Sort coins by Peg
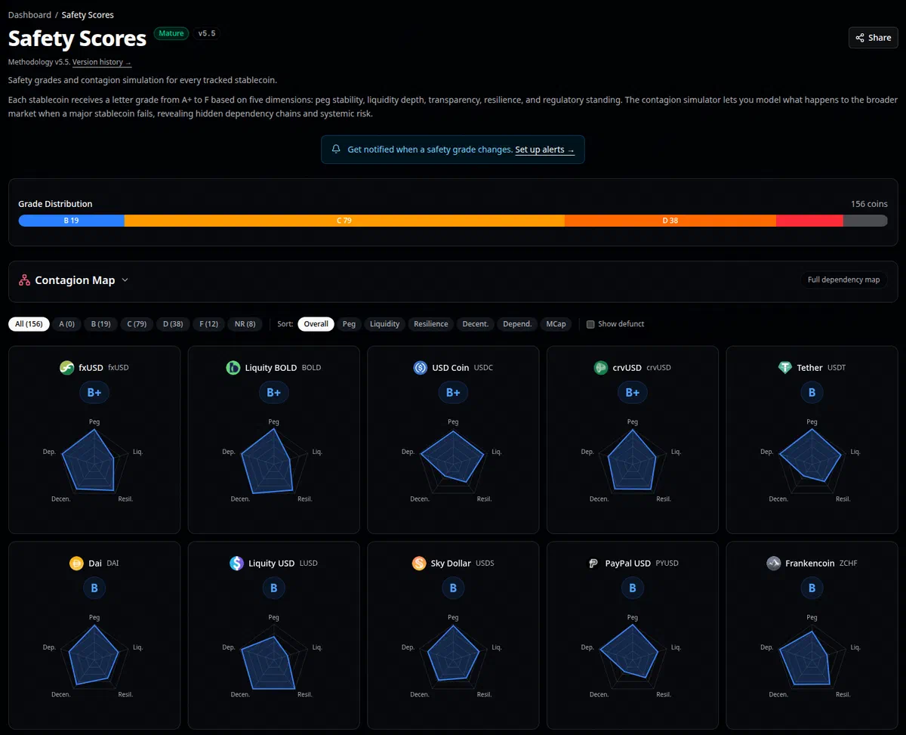 coord(349,324)
